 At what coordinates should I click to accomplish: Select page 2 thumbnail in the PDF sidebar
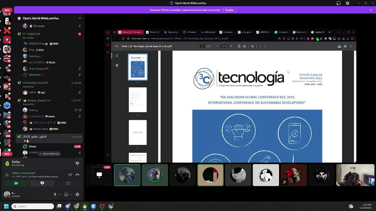click(x=138, y=100)
